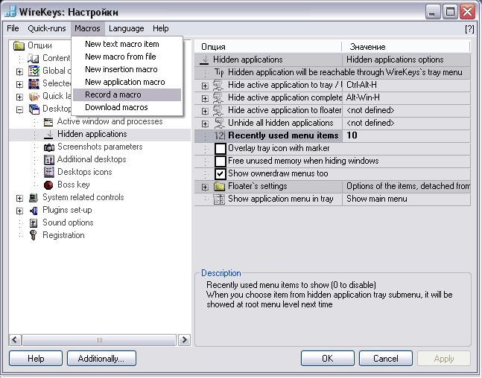Click hotkey icon beside Hide active application to tray
The height and width of the screenshot is (378, 482).
[218, 85]
